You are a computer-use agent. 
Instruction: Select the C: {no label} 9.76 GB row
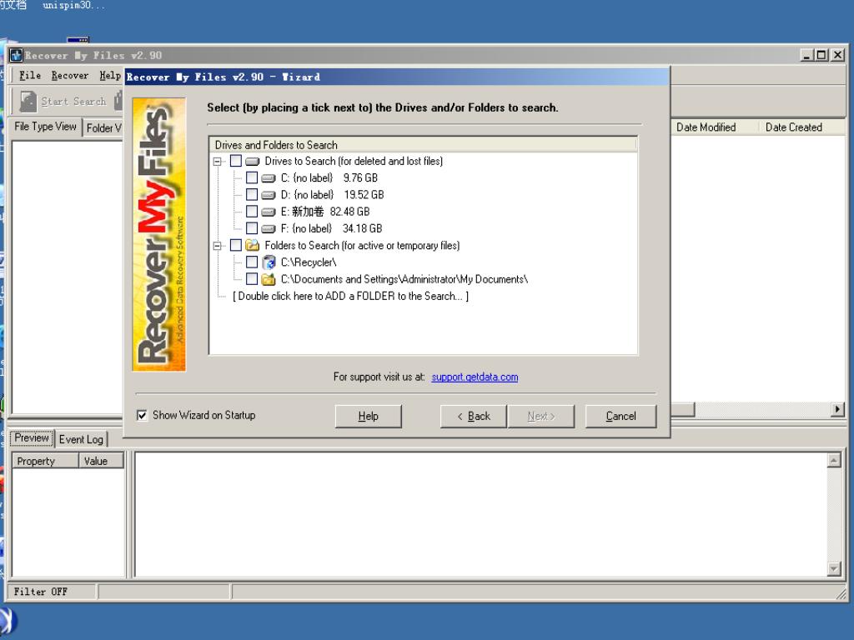(x=329, y=178)
